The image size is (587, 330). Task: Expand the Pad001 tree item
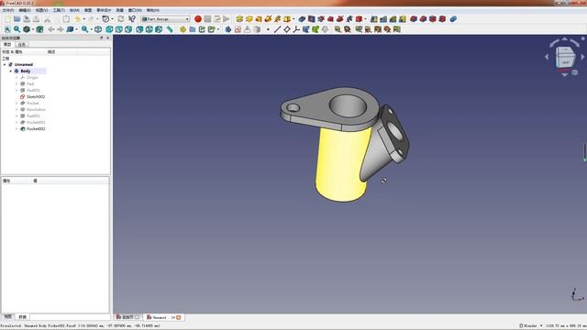17,90
